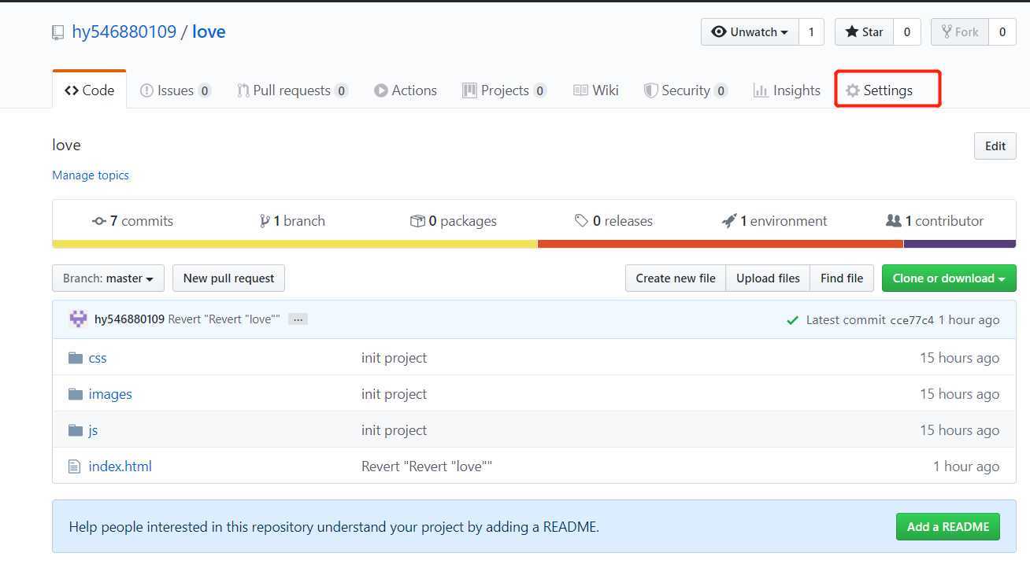Image resolution: width=1030 pixels, height=564 pixels.
Task: Click the watchers count 1
Action: pos(811,32)
